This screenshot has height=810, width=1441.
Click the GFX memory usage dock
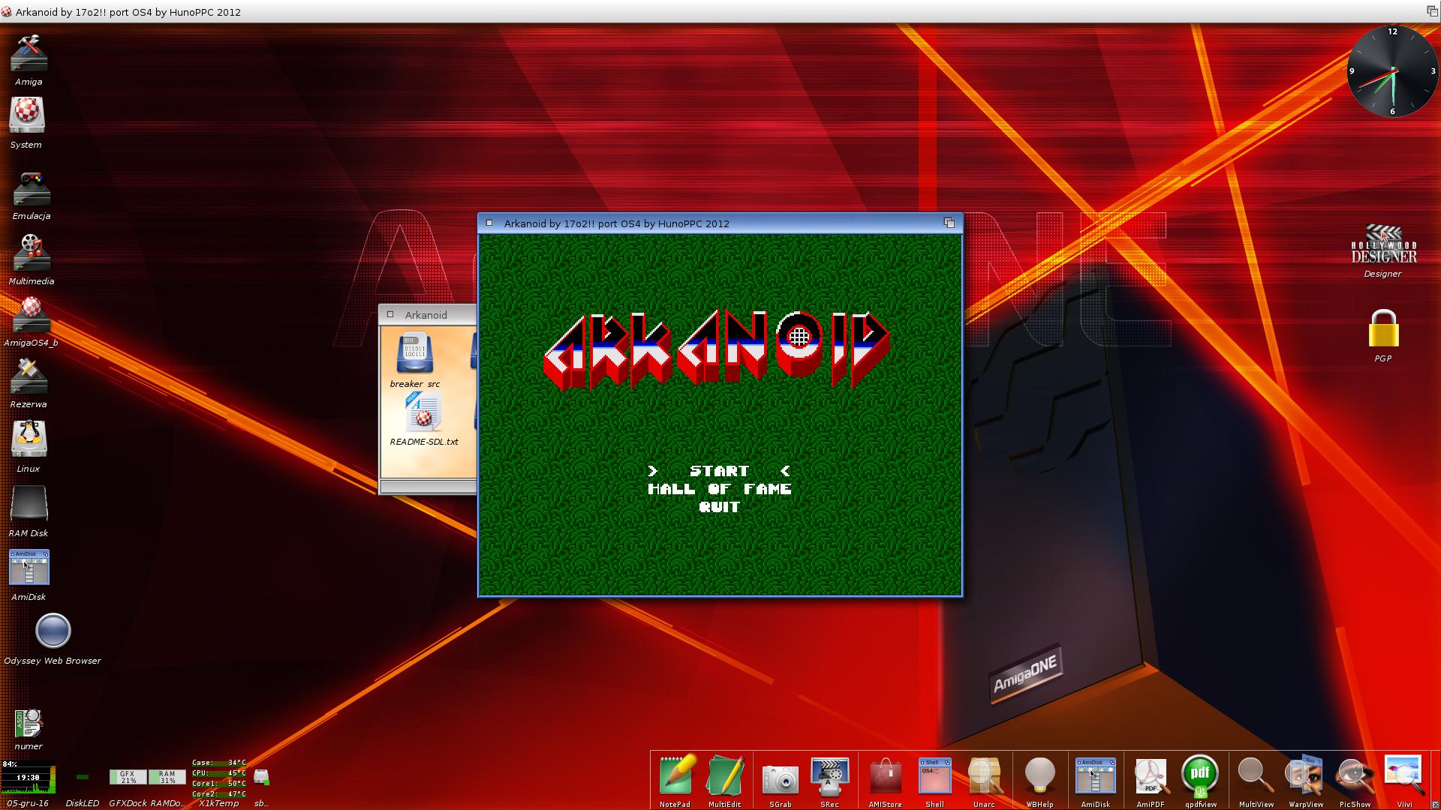coord(128,777)
